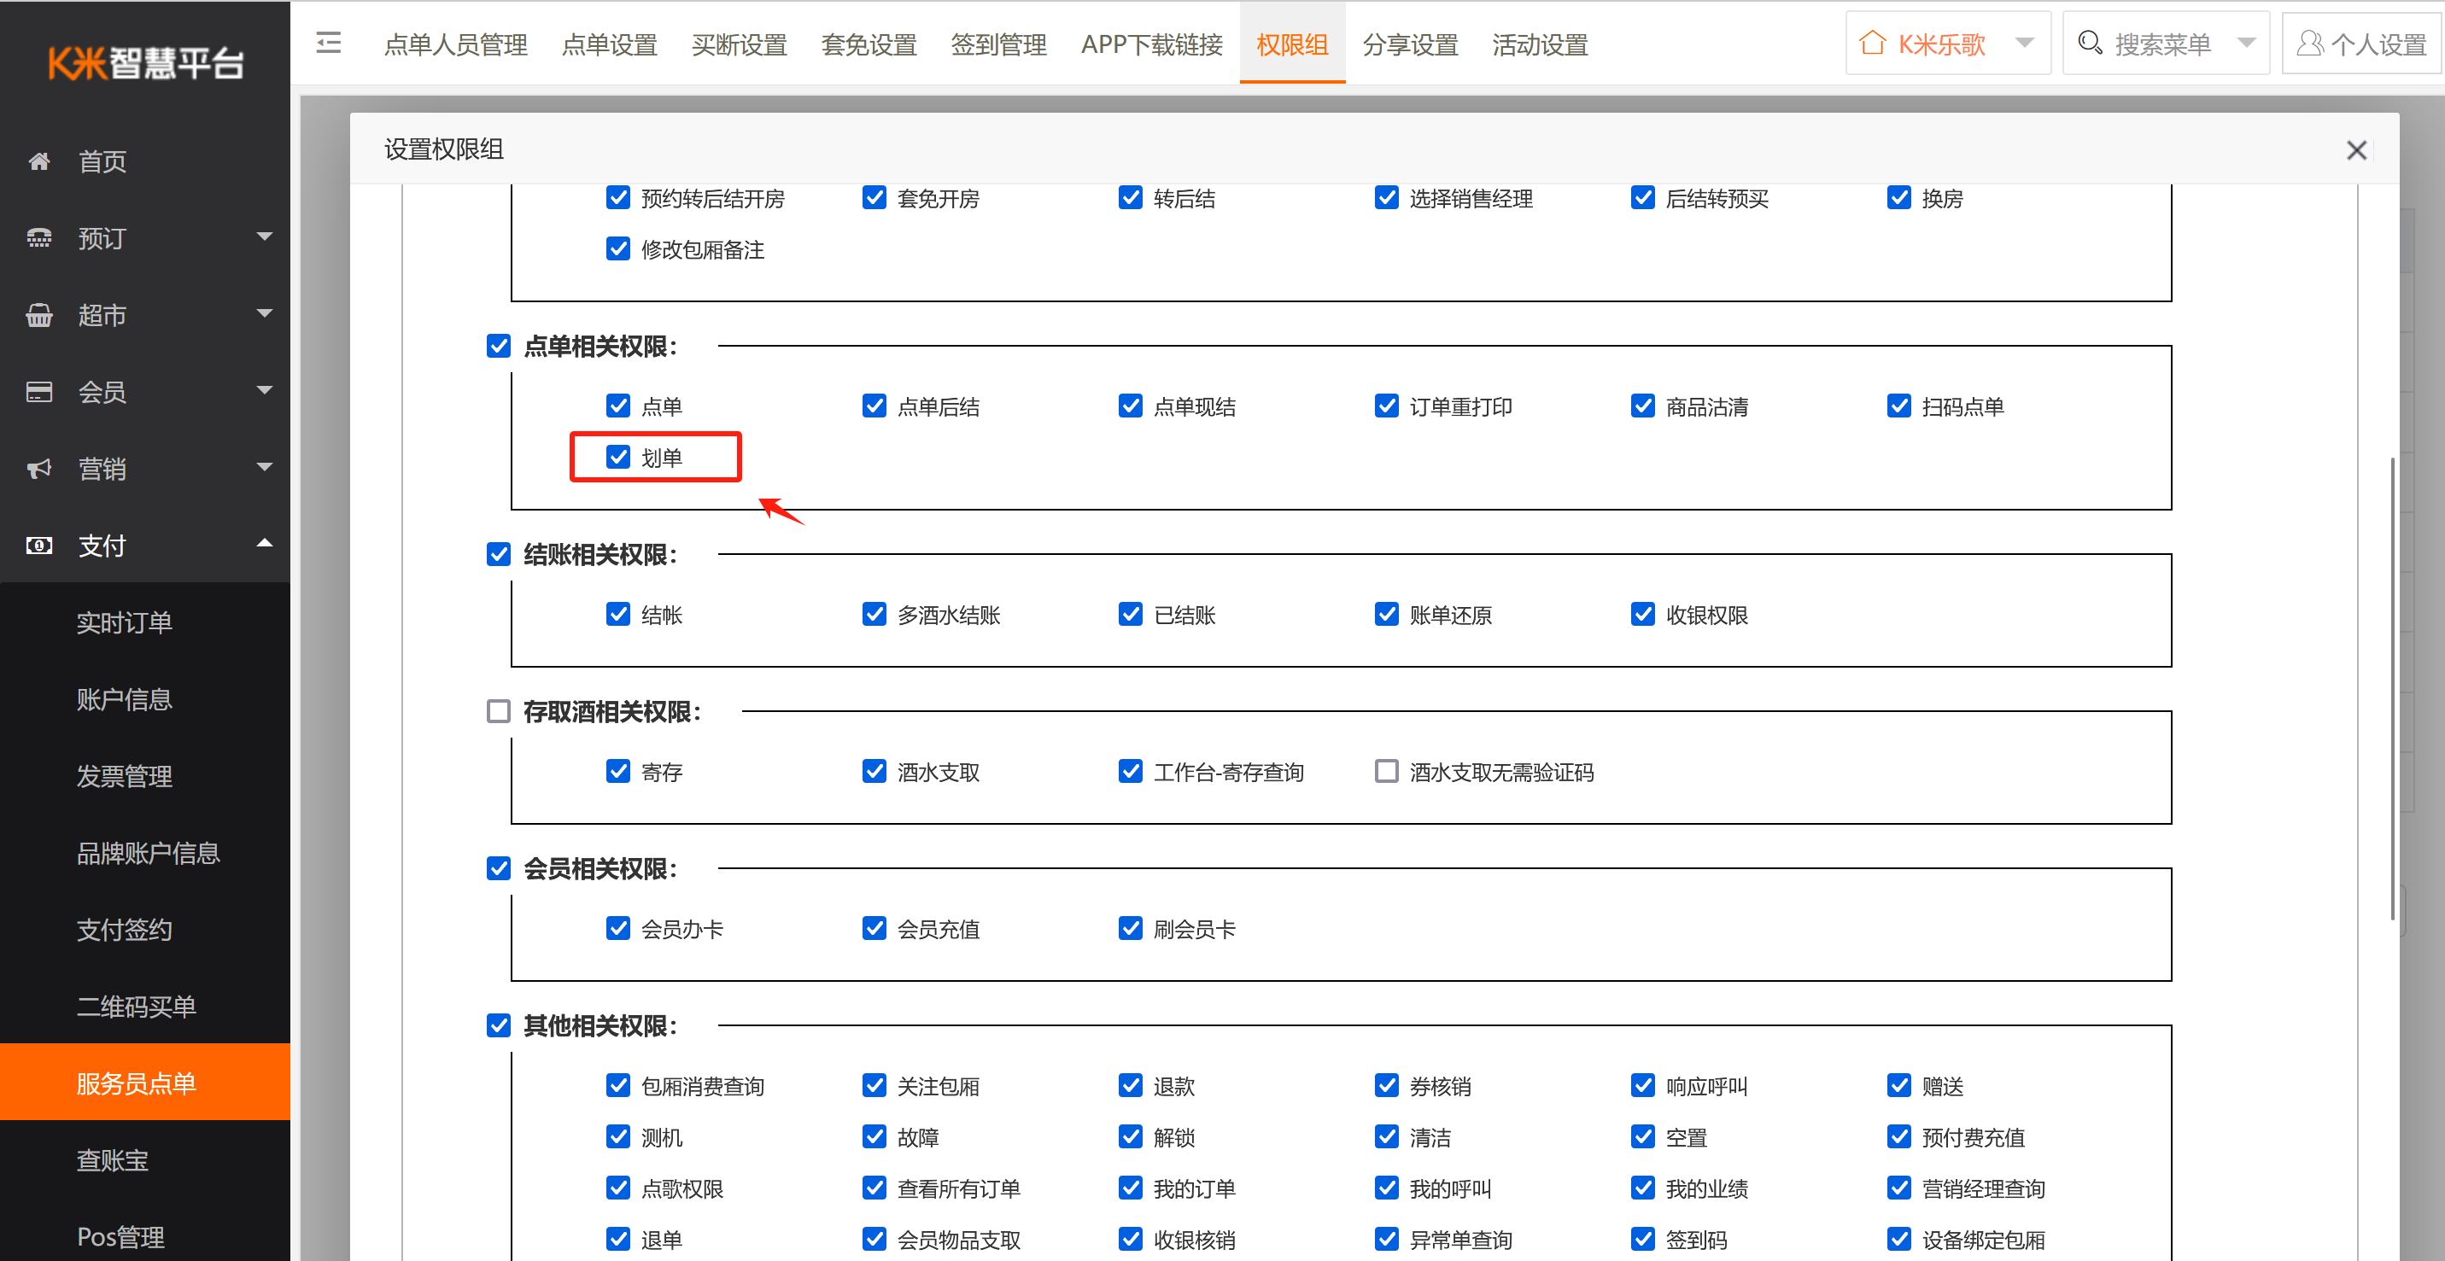2445x1261 pixels.
Task: Toggle the 点单相关权限 group checkbox
Action: click(498, 347)
